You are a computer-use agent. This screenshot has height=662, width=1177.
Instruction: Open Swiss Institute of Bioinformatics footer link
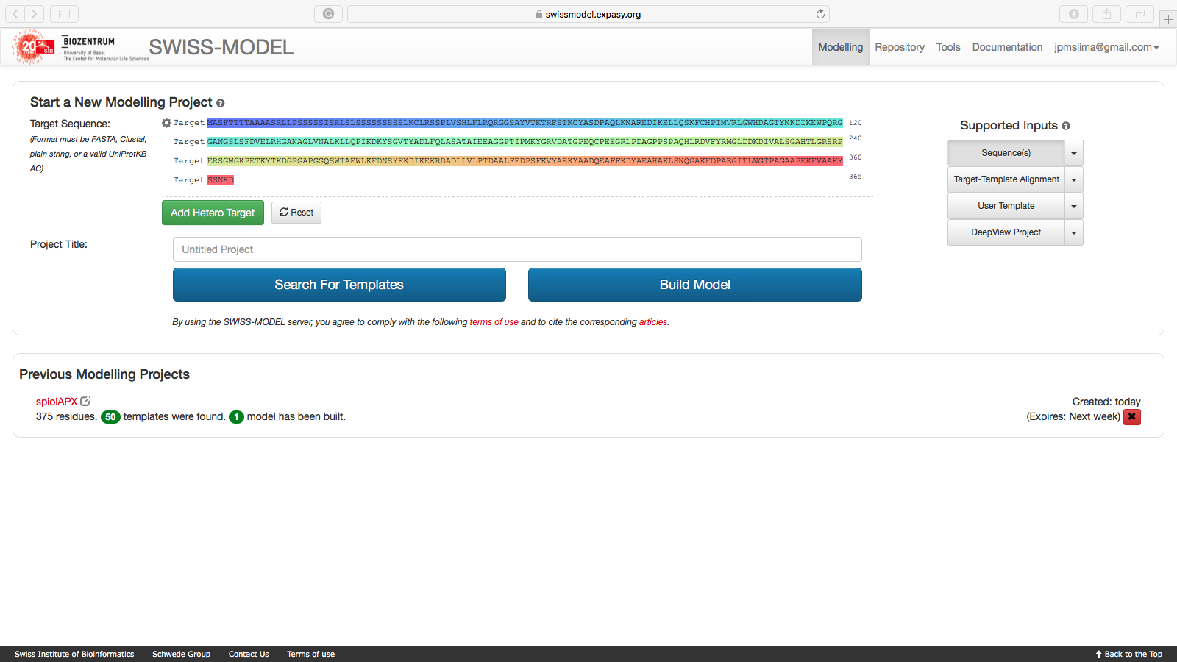74,654
